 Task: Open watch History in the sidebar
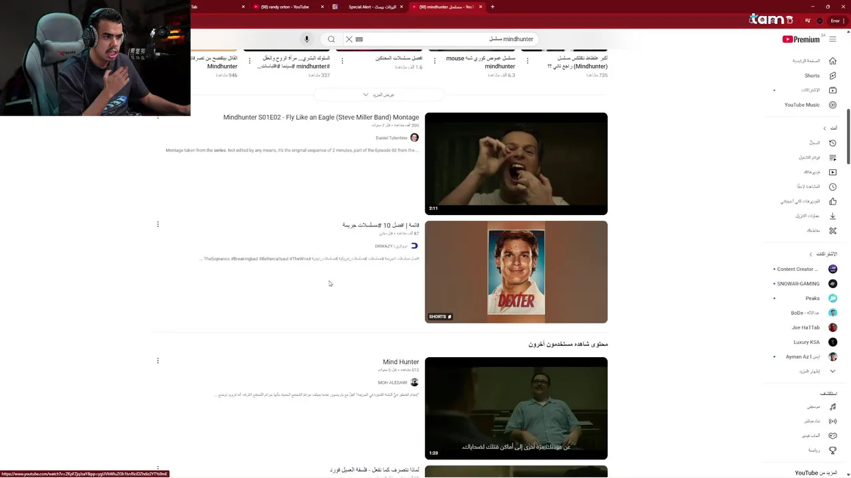pos(832,143)
